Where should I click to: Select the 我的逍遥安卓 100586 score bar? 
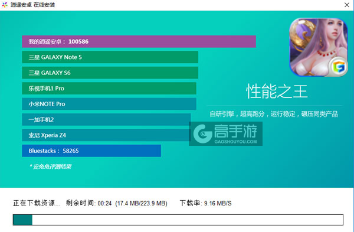point(139,41)
